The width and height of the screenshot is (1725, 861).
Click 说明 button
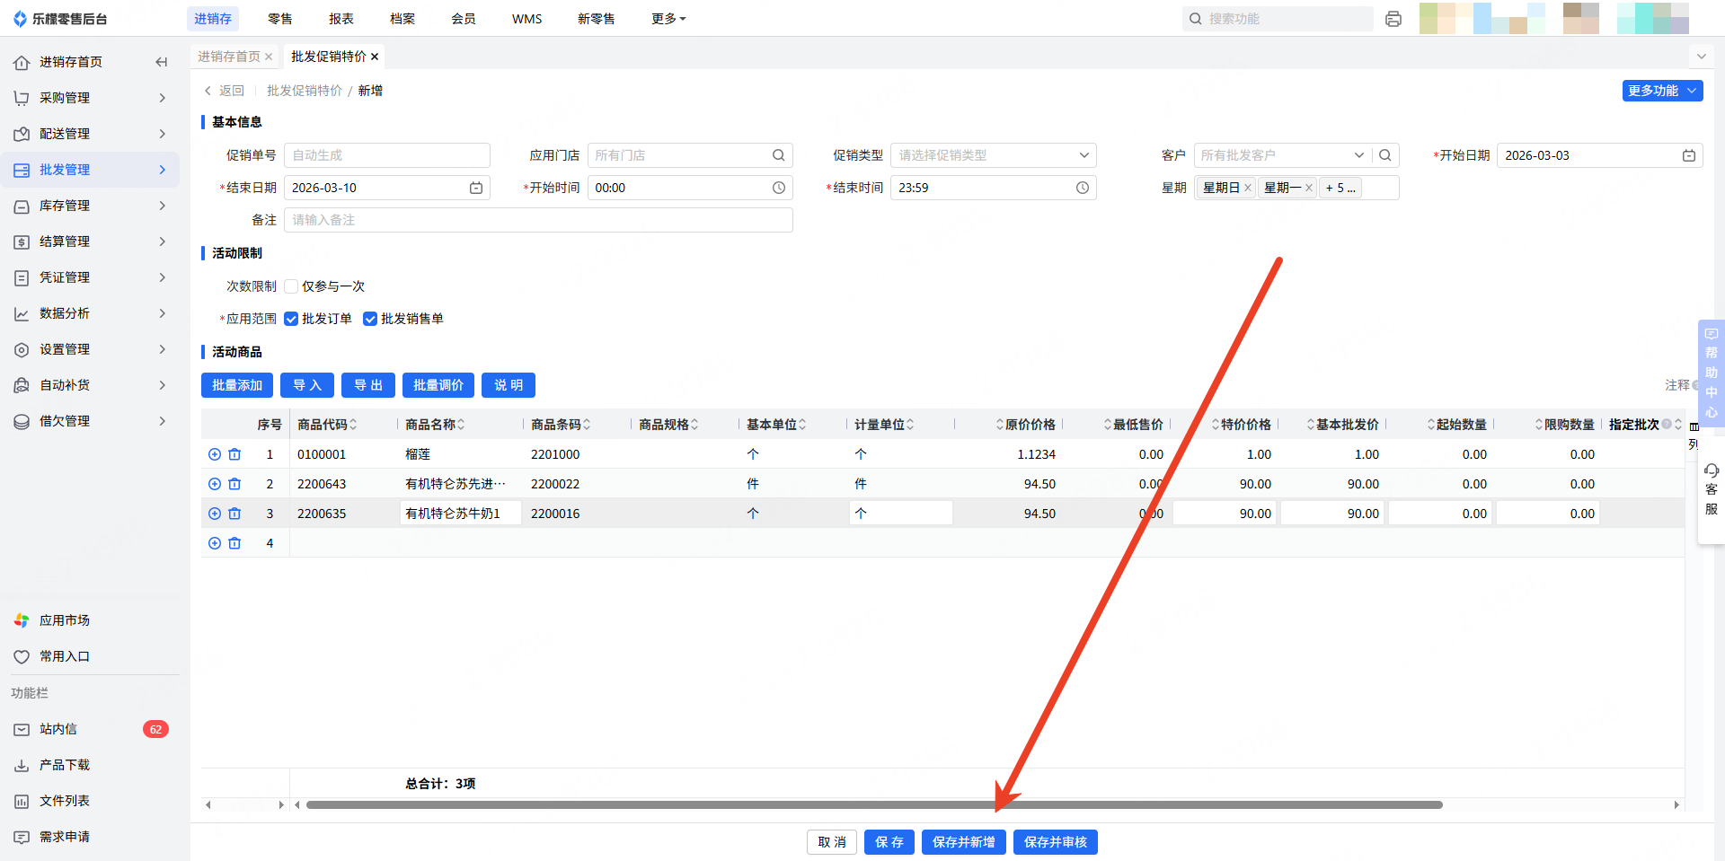click(509, 385)
